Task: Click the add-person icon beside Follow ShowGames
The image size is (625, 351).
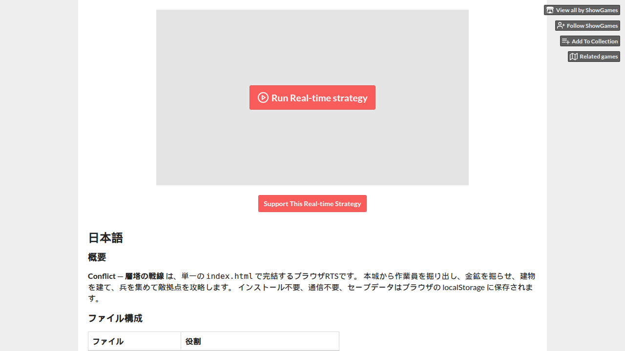Action: coord(561,26)
